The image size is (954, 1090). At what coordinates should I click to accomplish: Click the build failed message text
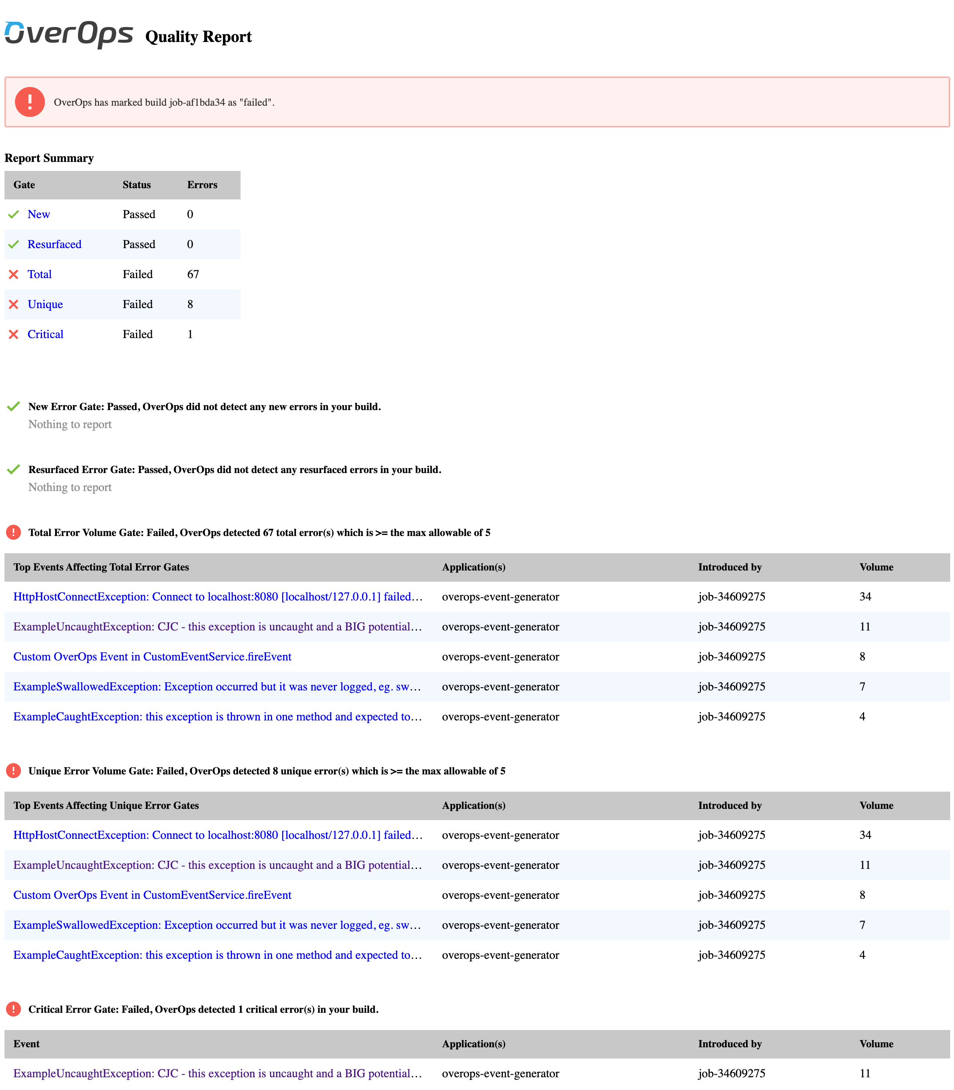tap(164, 102)
